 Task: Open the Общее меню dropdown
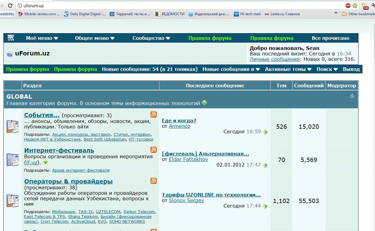point(95,38)
